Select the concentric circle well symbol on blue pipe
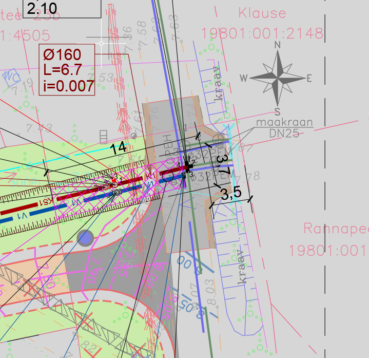The width and height of the screenshot is (369, 358). 116,192
